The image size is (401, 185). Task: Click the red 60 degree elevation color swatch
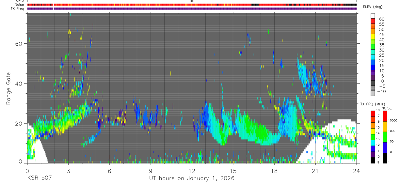(373, 21)
